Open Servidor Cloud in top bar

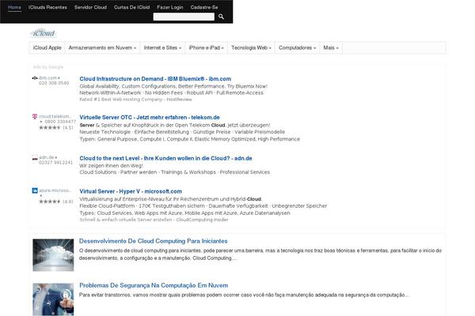90,7
